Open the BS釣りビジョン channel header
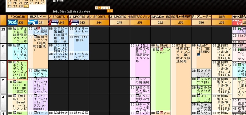This screenshot has height=115, width=246. click(x=140, y=17)
